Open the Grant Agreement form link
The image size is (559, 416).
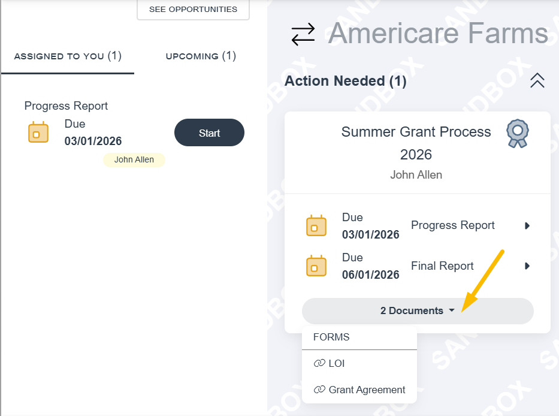pyautogui.click(x=367, y=390)
